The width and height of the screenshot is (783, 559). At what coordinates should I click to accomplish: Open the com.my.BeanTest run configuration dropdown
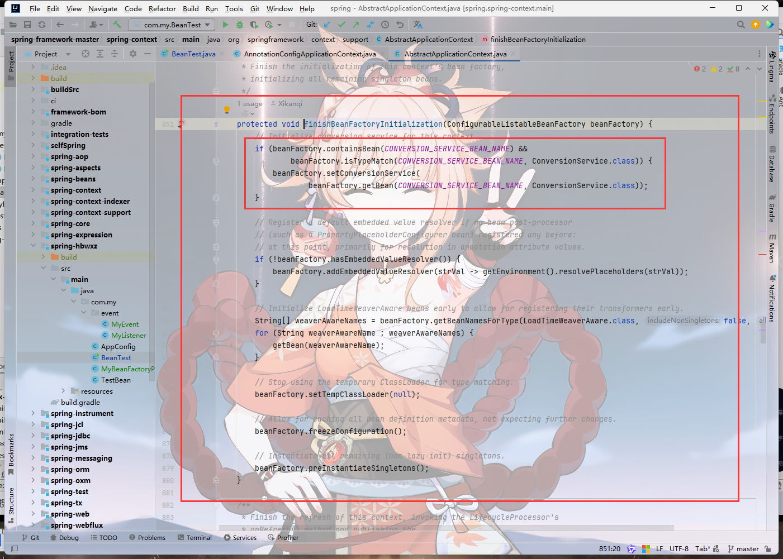point(172,25)
